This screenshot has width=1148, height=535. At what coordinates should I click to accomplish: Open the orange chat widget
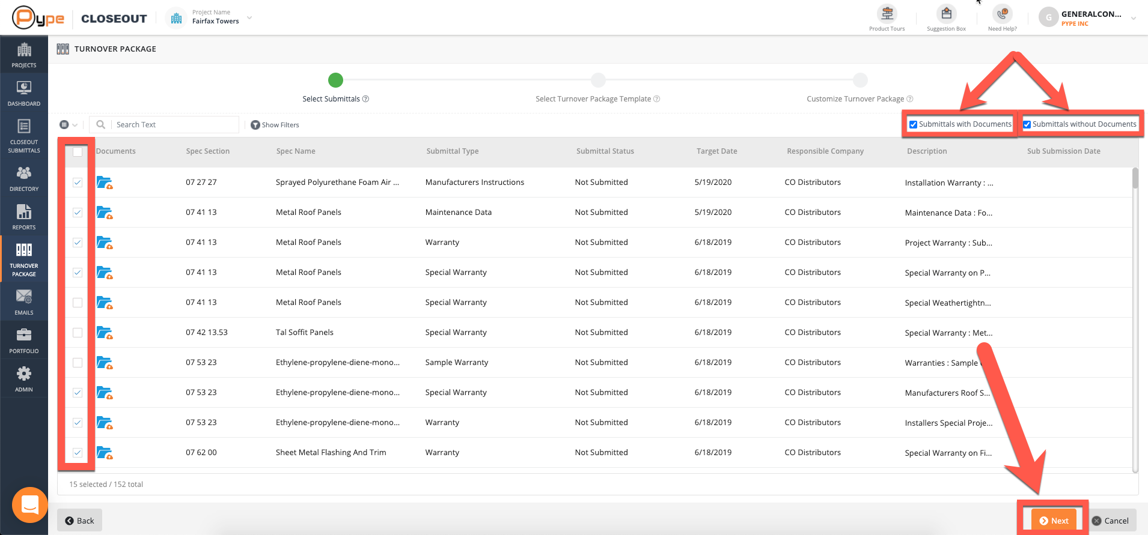coord(30,505)
